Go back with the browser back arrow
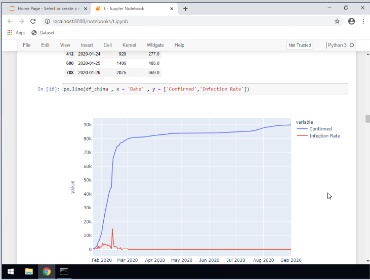 [x=10, y=21]
